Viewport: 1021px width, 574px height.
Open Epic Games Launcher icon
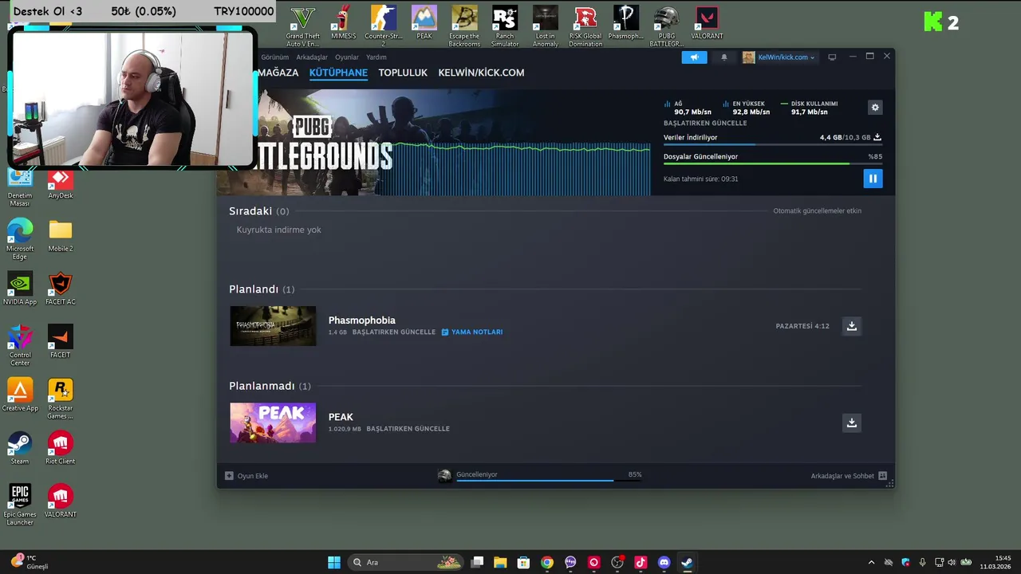click(20, 505)
